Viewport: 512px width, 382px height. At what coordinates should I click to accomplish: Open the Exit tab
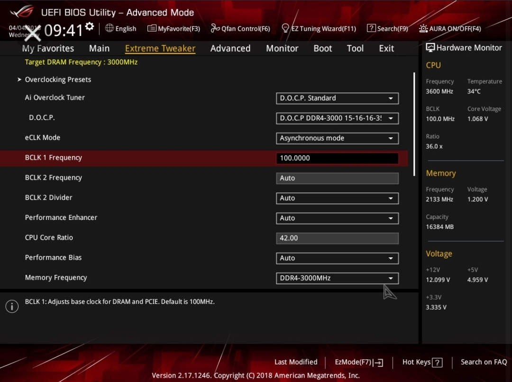coord(386,48)
